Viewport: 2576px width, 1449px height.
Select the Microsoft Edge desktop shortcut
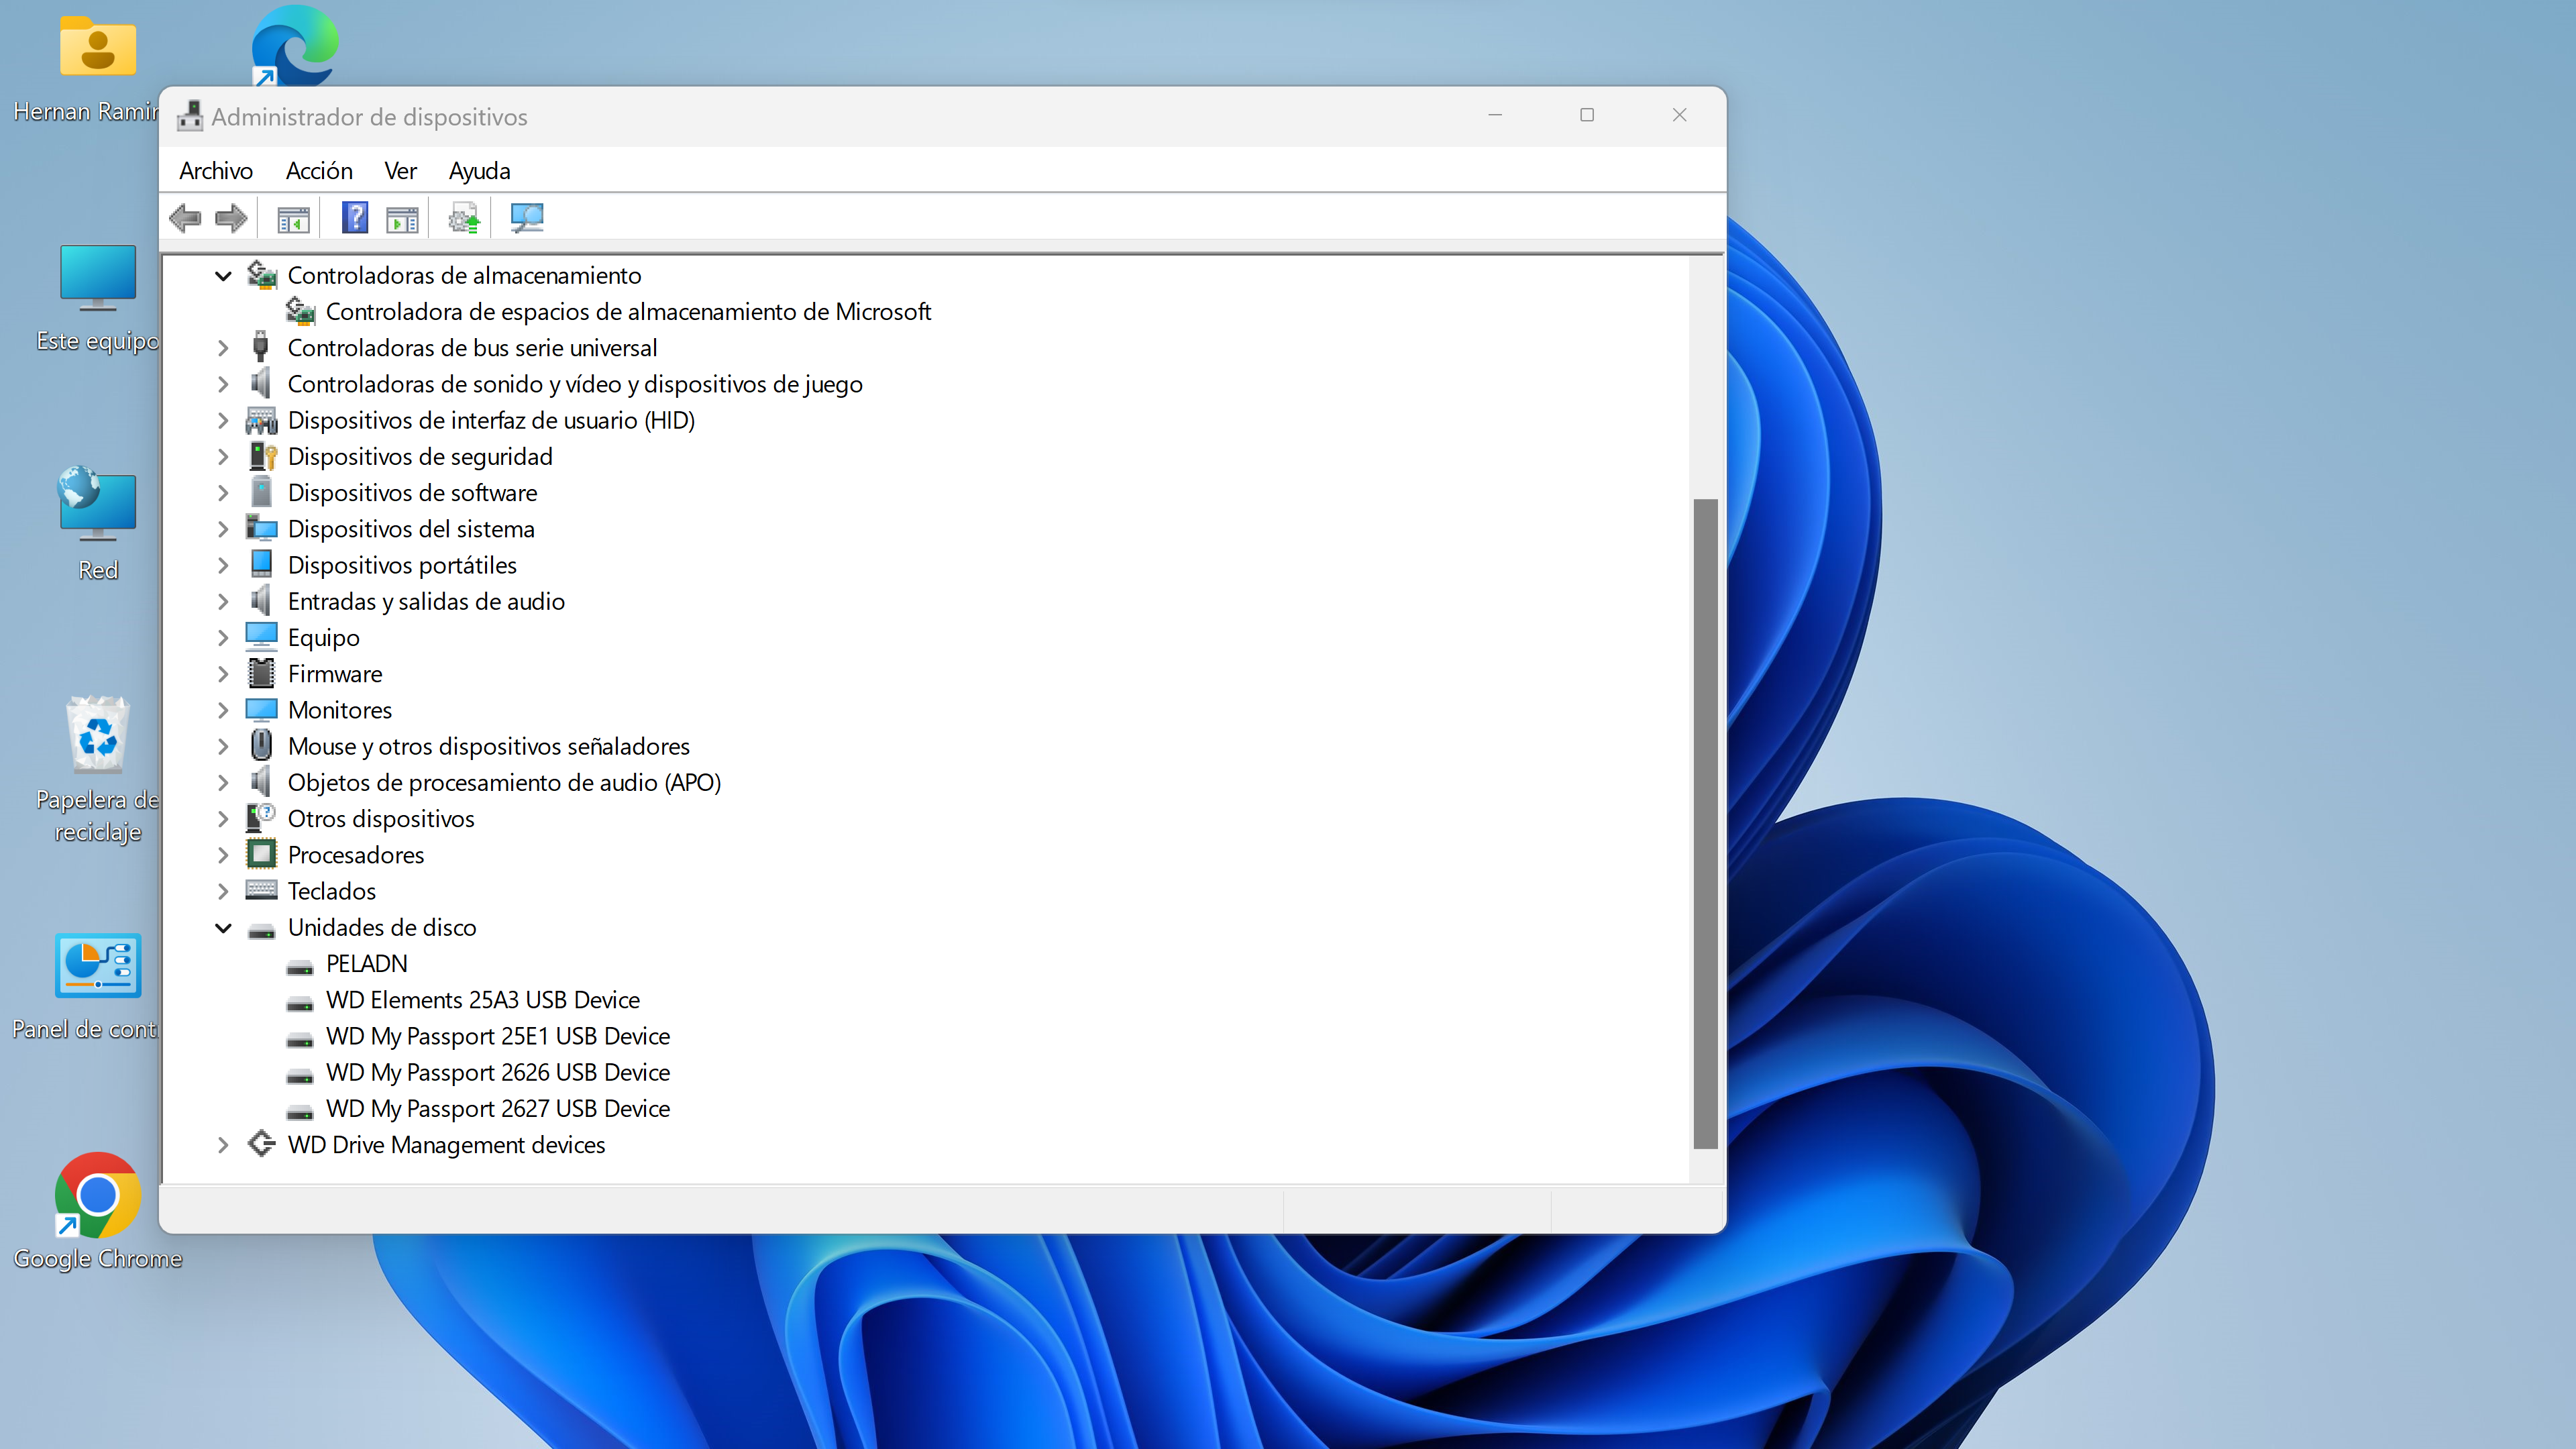294,46
